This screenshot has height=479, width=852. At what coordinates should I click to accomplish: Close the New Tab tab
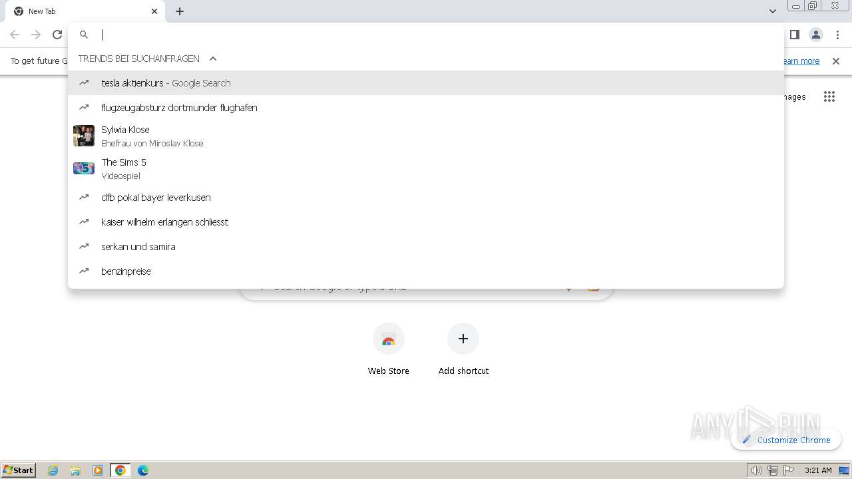pos(154,11)
